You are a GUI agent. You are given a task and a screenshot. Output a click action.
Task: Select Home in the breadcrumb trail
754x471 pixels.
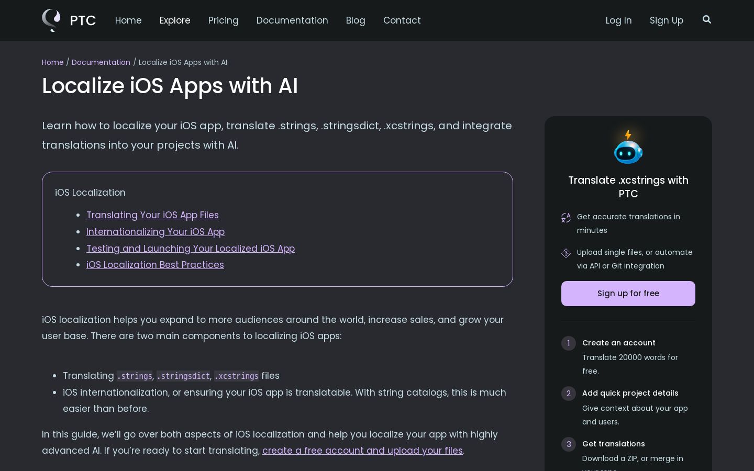(53, 62)
